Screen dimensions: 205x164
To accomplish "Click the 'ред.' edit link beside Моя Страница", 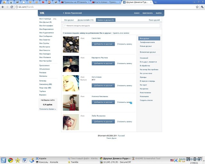I will [x=55, y=19].
